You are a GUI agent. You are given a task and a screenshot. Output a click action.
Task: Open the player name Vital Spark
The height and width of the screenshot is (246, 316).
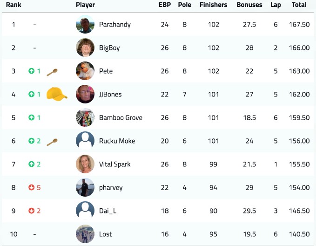[x=114, y=164]
